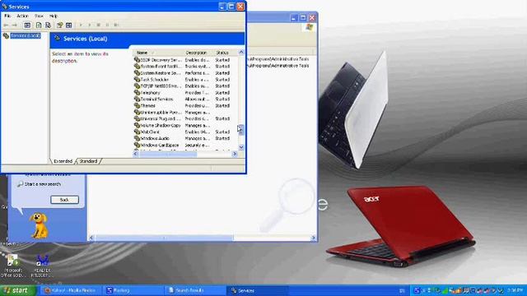Switch to the Mozilla Firefox taskbar button
This screenshot has height=296, width=527.
(x=70, y=290)
